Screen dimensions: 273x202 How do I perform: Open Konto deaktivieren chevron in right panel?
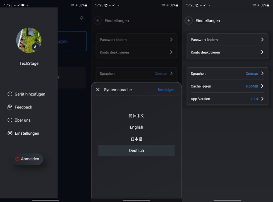coord(262,52)
